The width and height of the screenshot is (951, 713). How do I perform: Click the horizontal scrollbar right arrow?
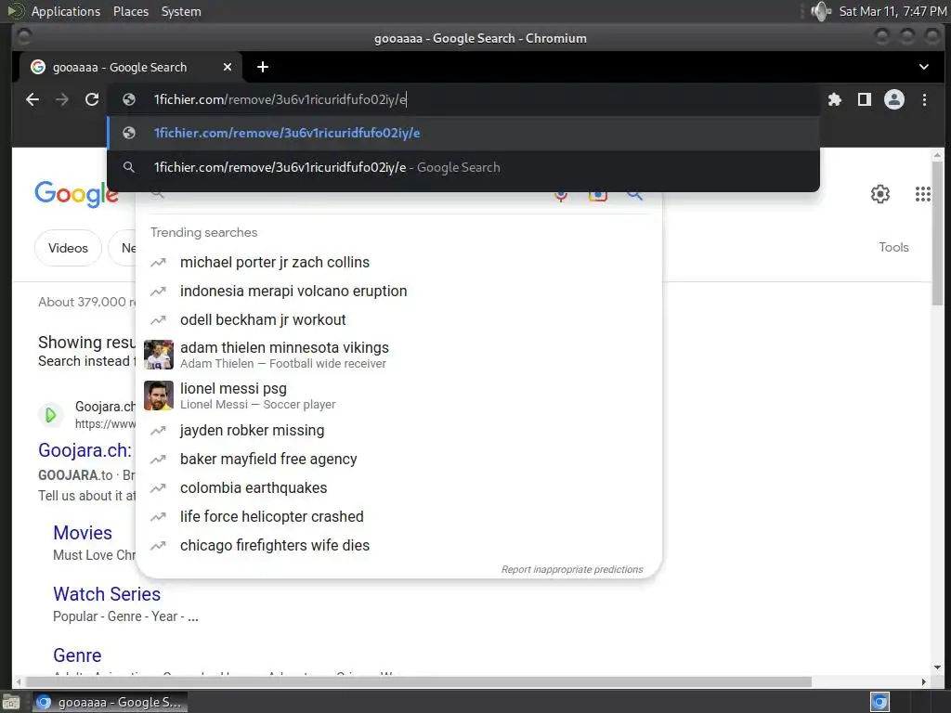click(x=924, y=682)
